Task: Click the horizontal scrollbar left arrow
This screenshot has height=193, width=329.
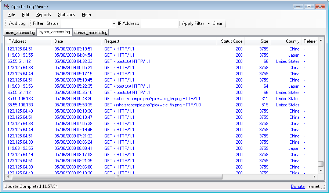Action: (8, 177)
